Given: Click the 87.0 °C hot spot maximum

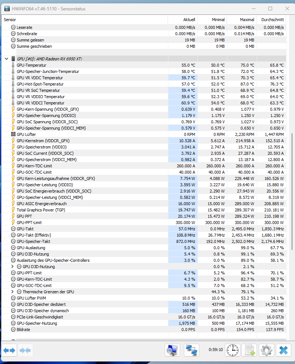Looking at the screenshot, I should (x=247, y=84).
